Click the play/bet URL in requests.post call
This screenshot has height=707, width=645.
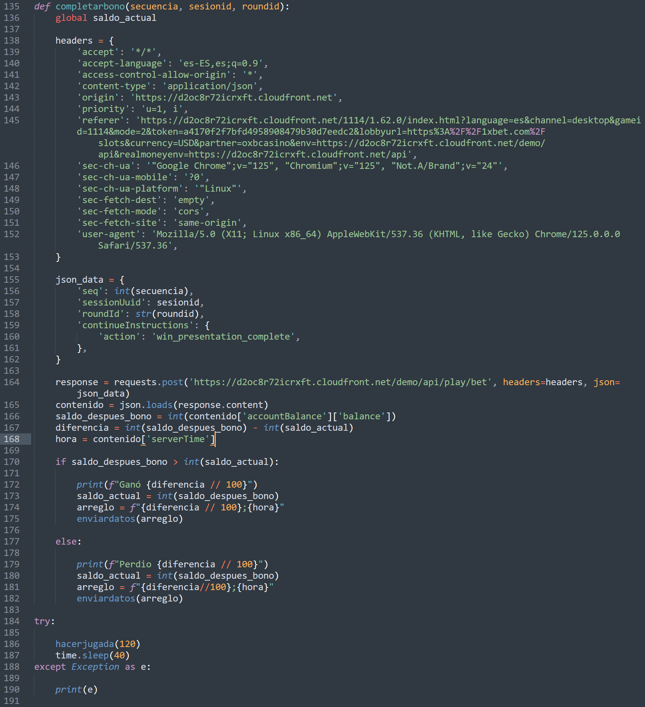(x=340, y=382)
